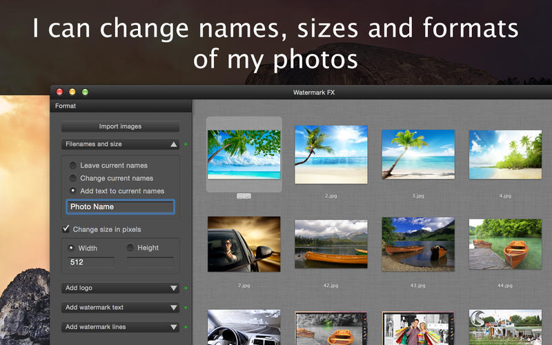Select the 4.jpg island thumbnail
The image size is (552, 345).
[x=505, y=155]
